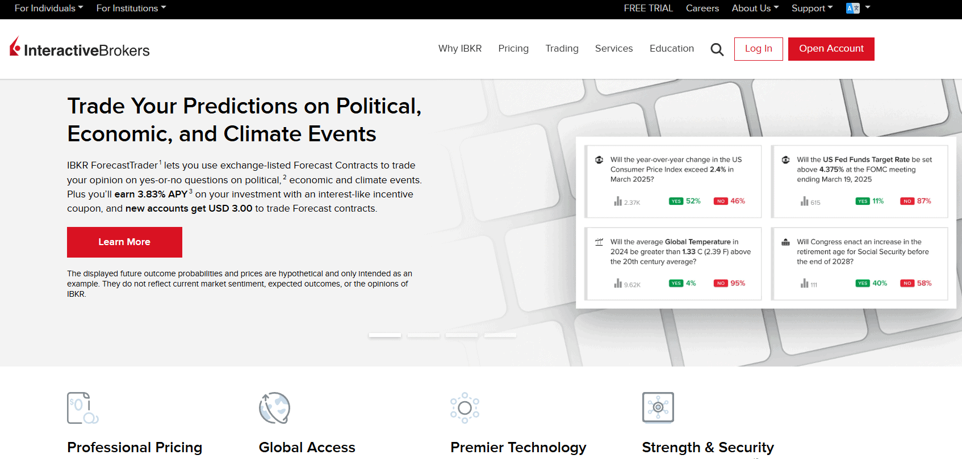The width and height of the screenshot is (962, 459).
Task: Click the Consumer Price Index question icon
Action: click(599, 160)
